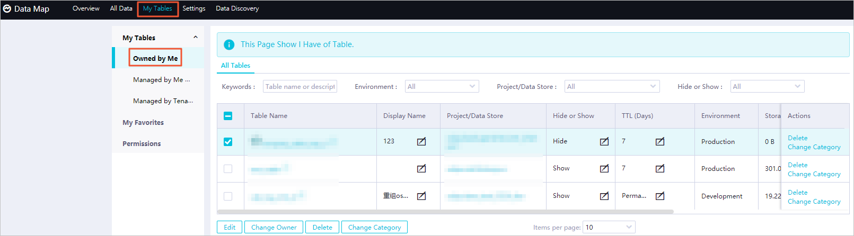Open the Data Discovery menu
Viewport: 854px width, 236px height.
tap(237, 8)
